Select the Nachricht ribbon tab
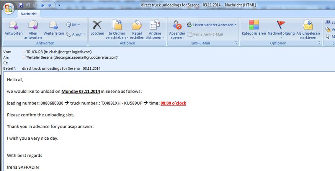The image size is (335, 171). click(29, 14)
